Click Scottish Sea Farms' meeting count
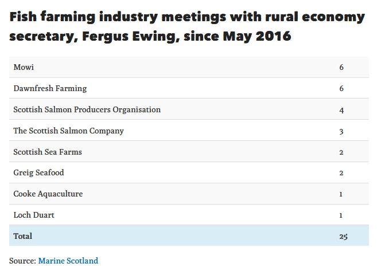 pyautogui.click(x=341, y=152)
